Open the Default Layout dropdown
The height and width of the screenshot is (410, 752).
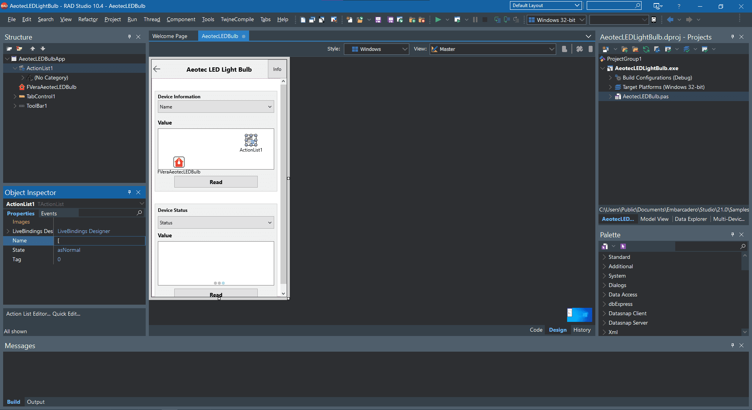point(546,5)
